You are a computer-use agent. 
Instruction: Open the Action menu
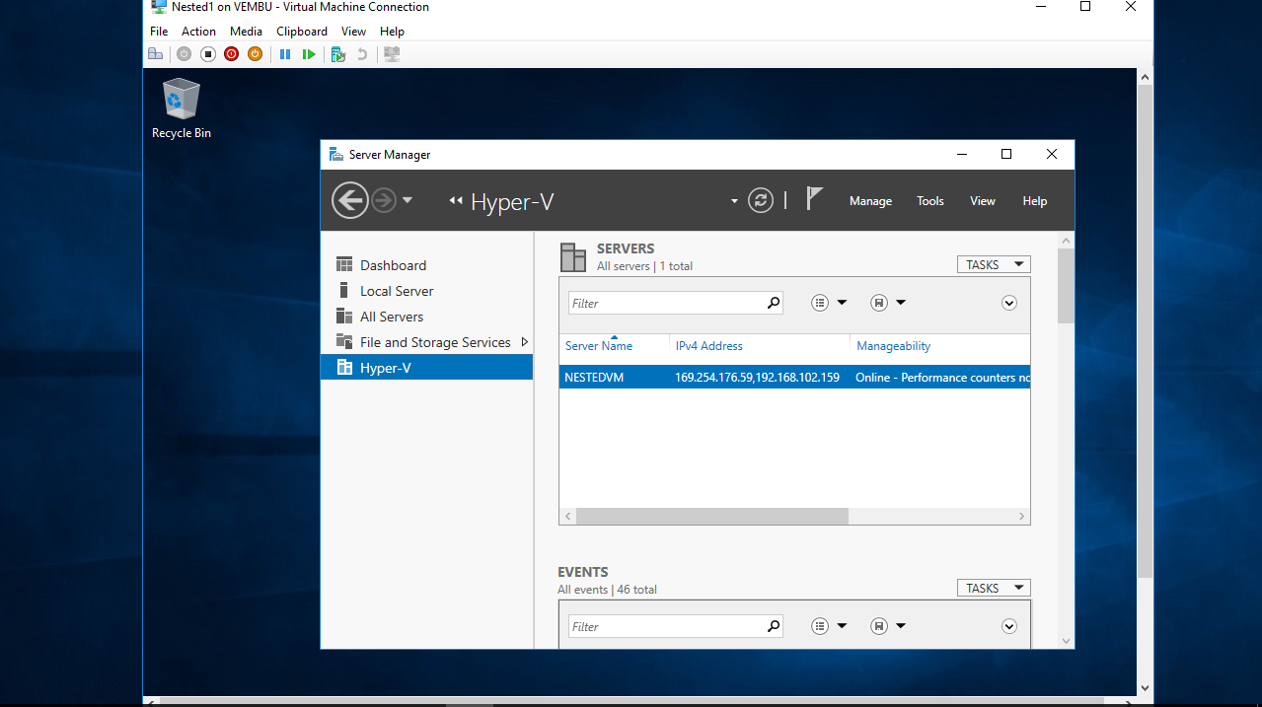(x=198, y=32)
